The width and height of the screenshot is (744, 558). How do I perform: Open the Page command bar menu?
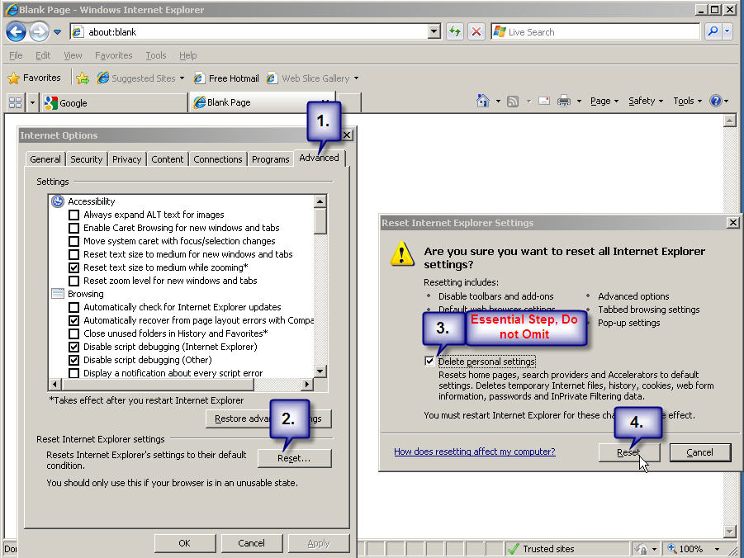pos(604,101)
